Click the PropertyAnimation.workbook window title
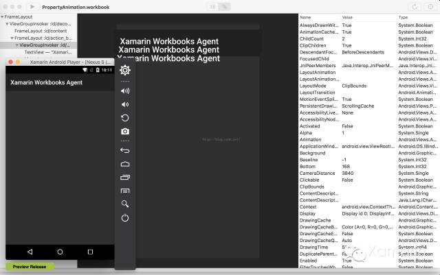 76,7
